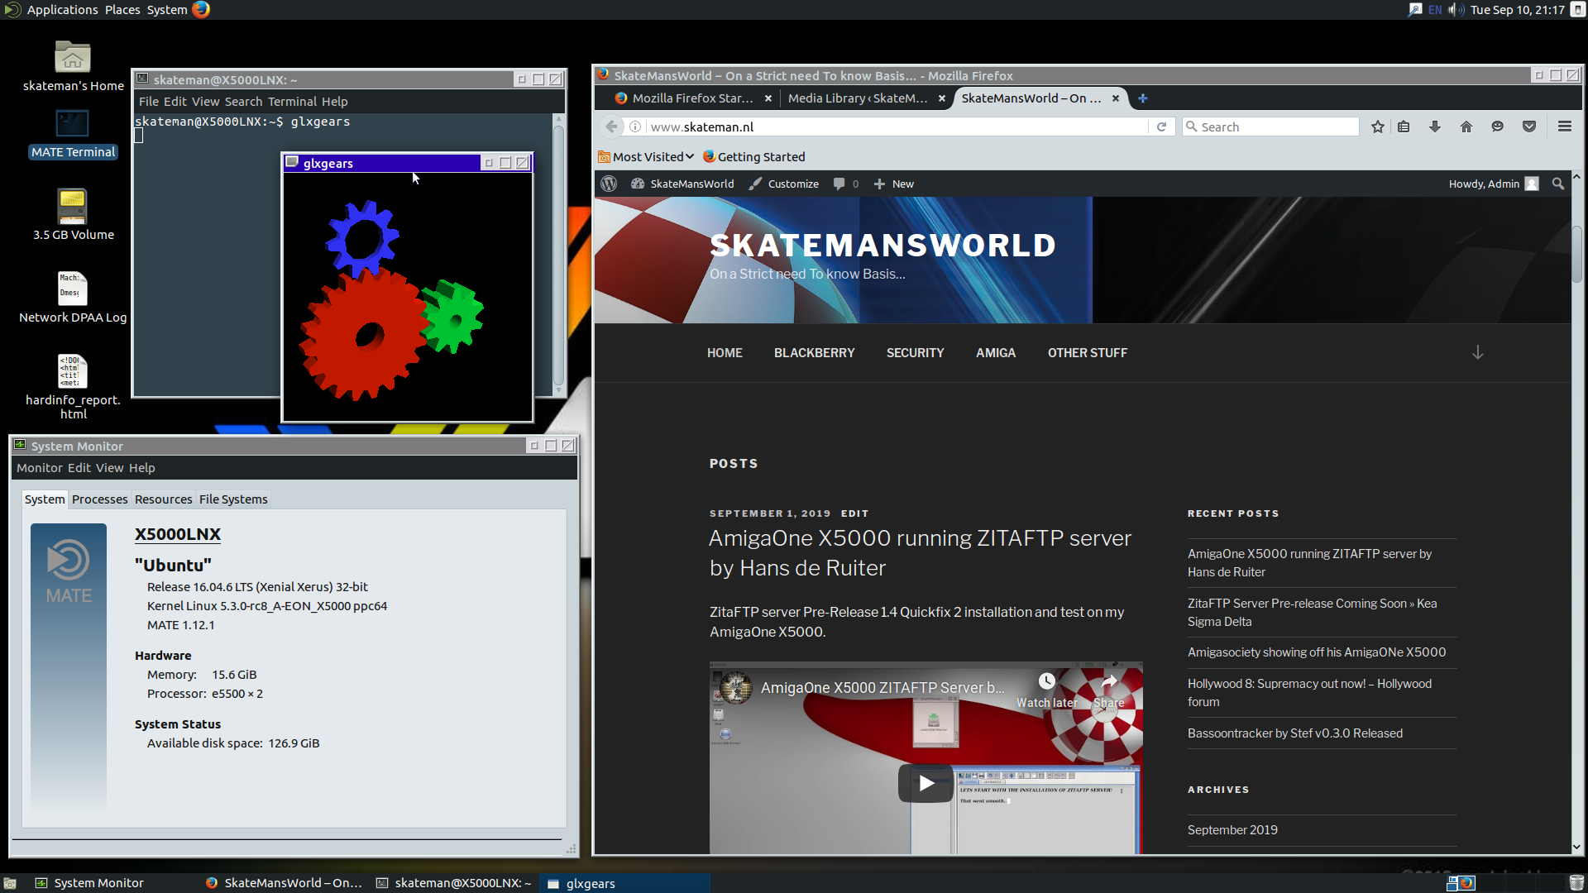The image size is (1588, 893).
Task: Open System menu in top panel
Action: [167, 10]
